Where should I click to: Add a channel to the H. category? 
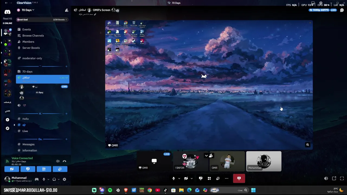(66, 114)
